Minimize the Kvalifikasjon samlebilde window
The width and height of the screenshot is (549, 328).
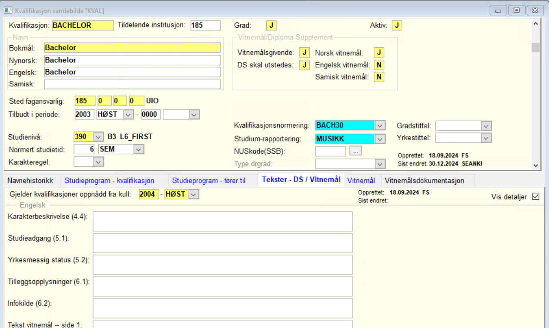coord(498,10)
